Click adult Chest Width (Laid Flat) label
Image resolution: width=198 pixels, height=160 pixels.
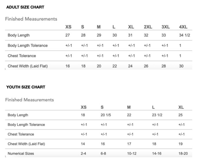[28, 66]
